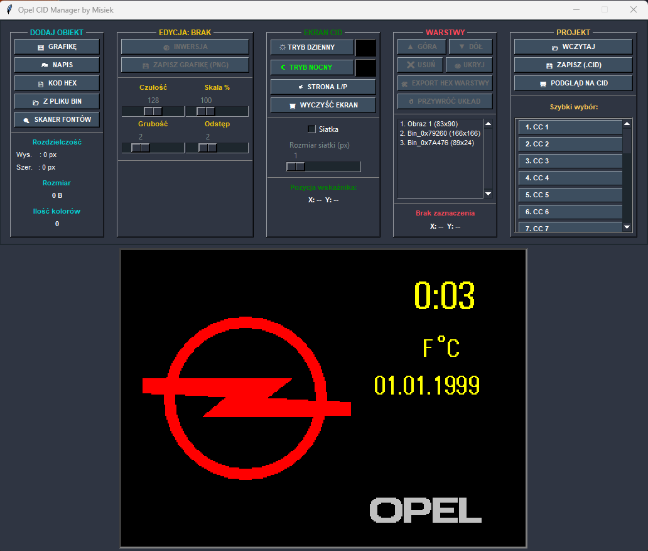Launch the SKANER FONTÓW tool

click(x=57, y=119)
